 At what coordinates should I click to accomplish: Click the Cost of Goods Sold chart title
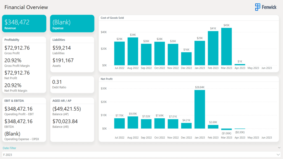pos(112,18)
